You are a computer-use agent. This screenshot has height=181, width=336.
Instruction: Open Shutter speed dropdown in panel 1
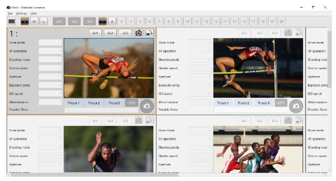point(50,68)
